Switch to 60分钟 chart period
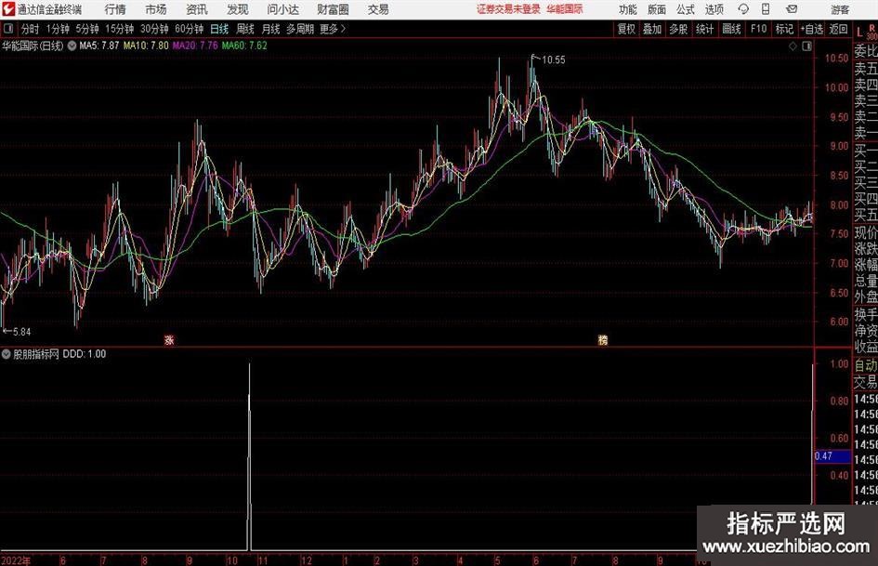878x566 pixels. click(x=190, y=29)
